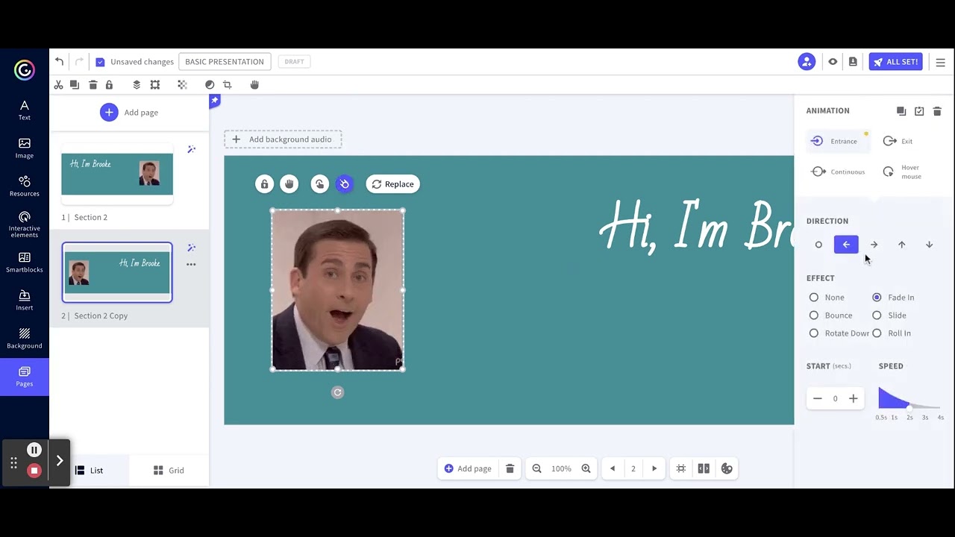Select the Entrance animation tab
This screenshot has height=537, width=955.
point(837,141)
